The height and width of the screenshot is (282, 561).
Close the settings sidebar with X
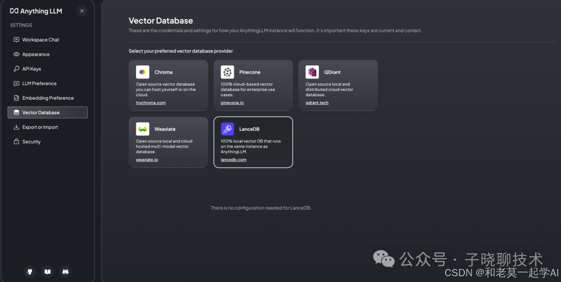(x=82, y=11)
